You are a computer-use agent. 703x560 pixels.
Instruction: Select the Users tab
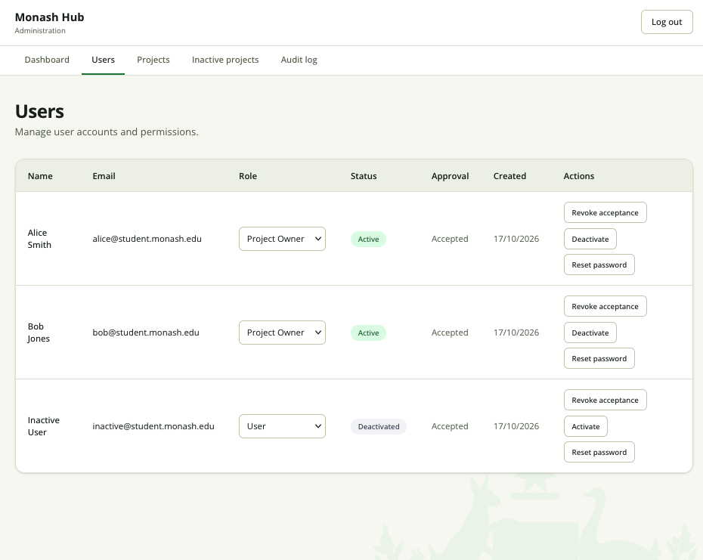point(103,60)
